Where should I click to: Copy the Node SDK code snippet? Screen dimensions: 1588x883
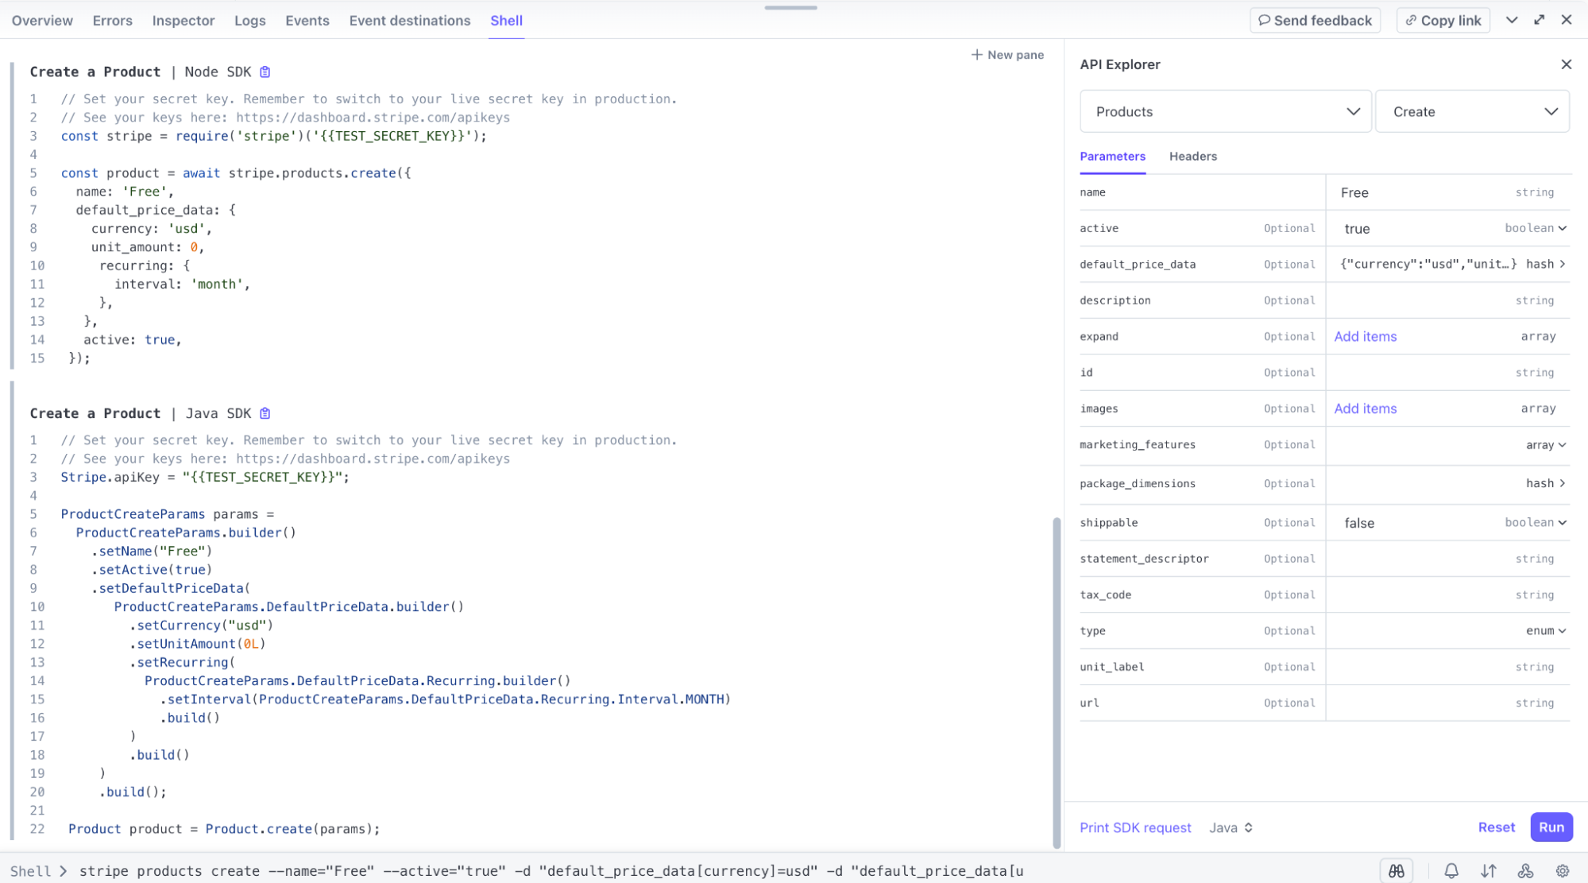265,72
